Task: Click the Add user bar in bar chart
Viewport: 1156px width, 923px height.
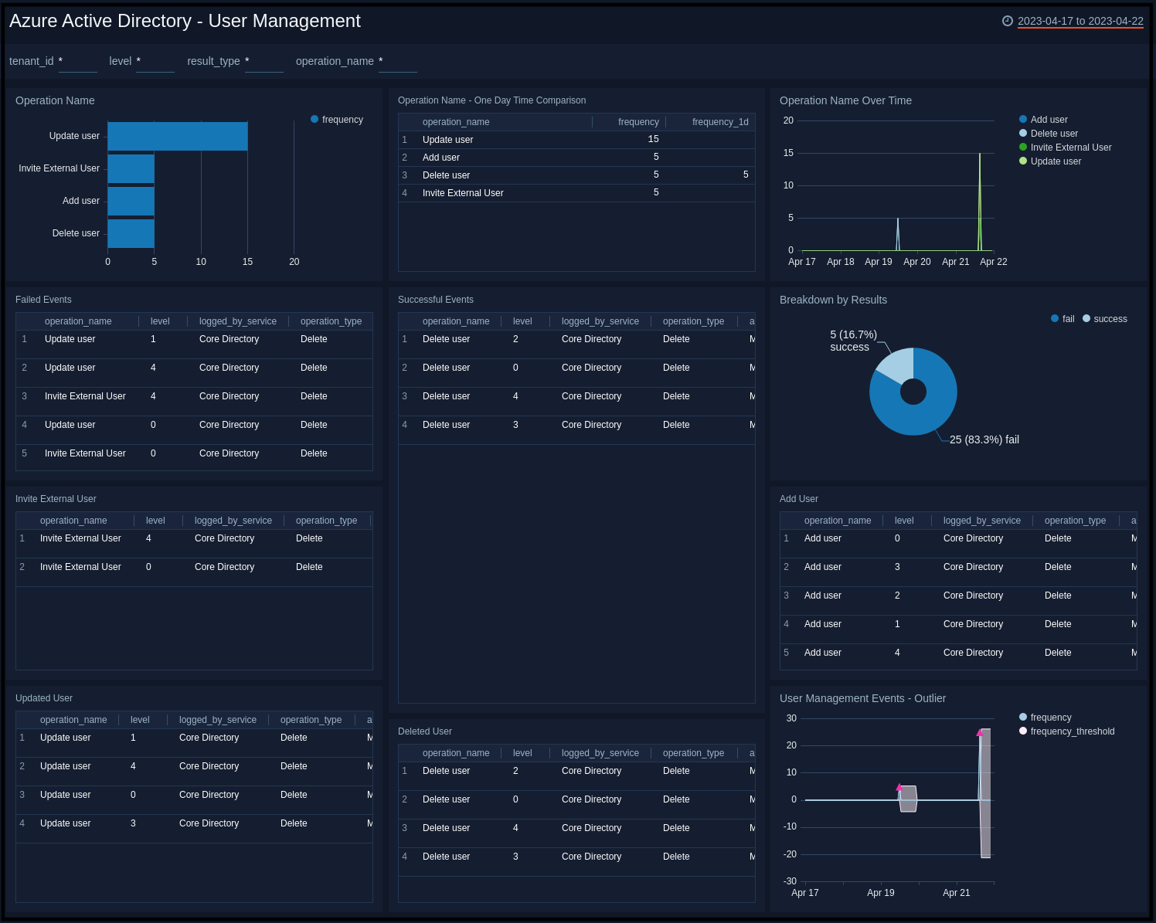Action: pos(131,201)
